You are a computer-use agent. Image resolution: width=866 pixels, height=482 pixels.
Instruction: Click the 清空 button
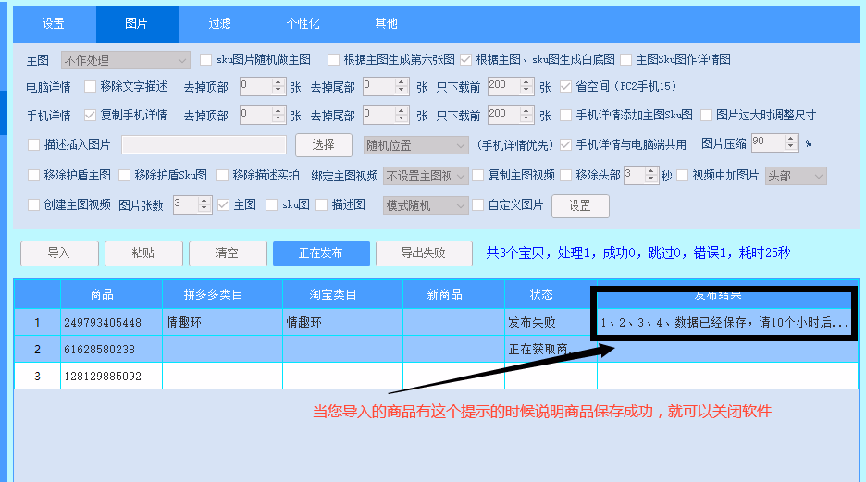tap(228, 253)
